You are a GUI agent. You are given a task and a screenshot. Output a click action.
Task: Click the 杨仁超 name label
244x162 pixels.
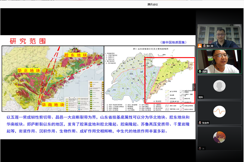tap(208, 46)
